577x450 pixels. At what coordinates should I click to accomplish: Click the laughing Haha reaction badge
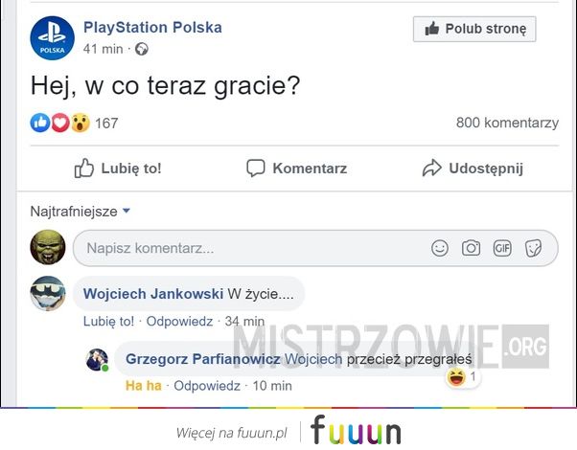coord(456,377)
